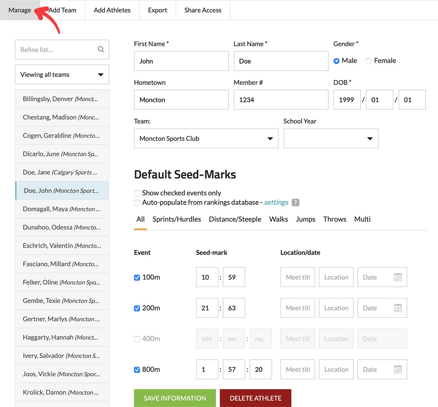Screen dimensions: 438x407
Task: Go to the Export tab
Action: pos(157,10)
